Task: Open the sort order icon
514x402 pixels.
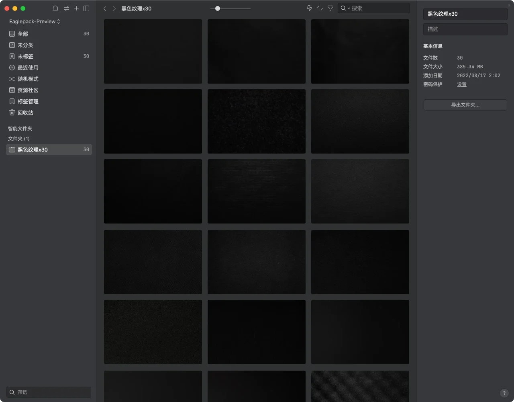Action: 320,8
